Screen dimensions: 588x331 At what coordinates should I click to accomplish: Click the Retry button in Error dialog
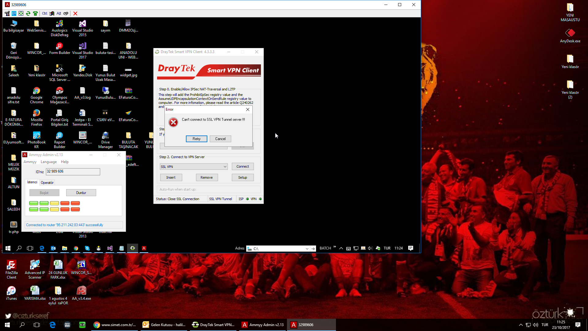[196, 139]
